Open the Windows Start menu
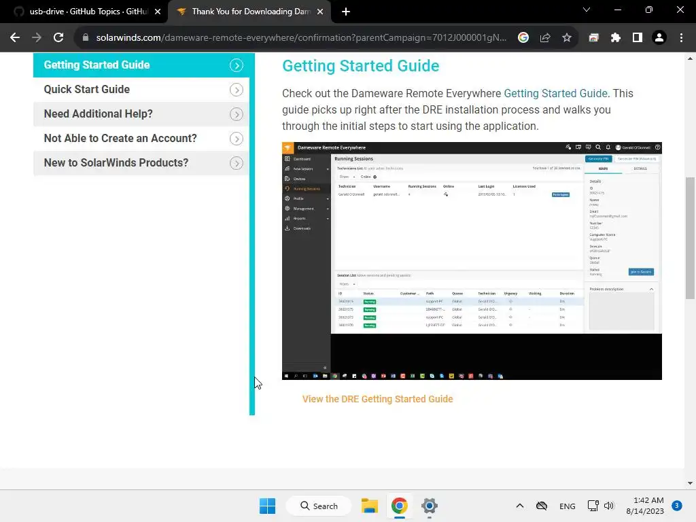This screenshot has width=696, height=522. coord(267,506)
